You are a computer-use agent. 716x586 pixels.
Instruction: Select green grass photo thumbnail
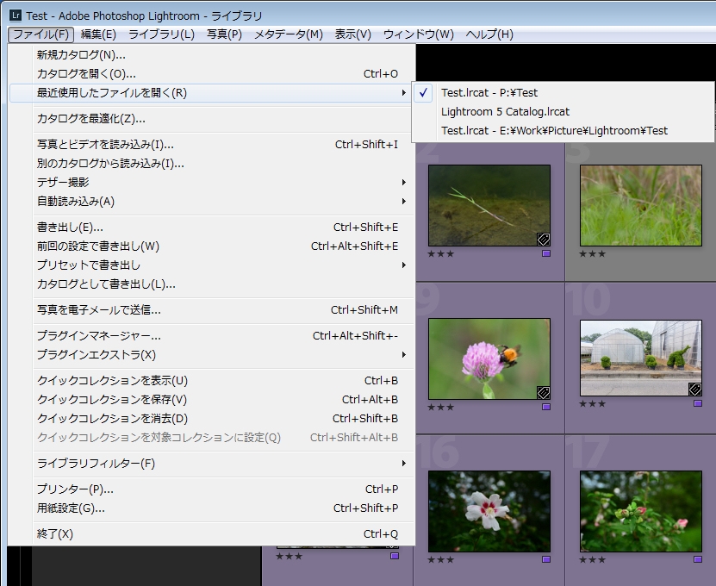click(x=641, y=206)
